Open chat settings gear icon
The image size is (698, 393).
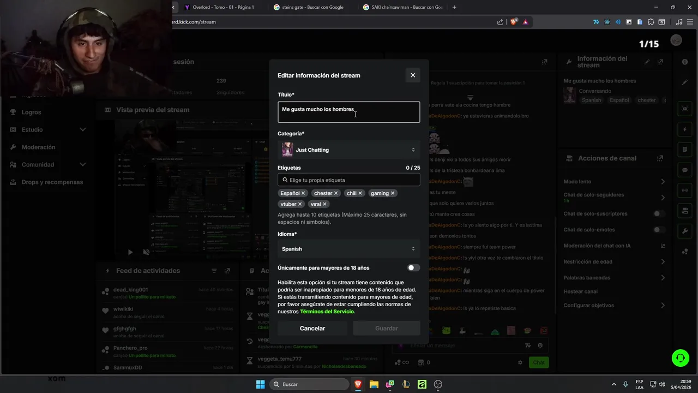520,362
